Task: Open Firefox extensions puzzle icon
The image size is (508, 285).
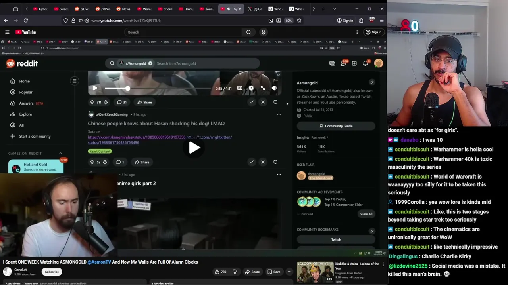Action: coord(361,20)
